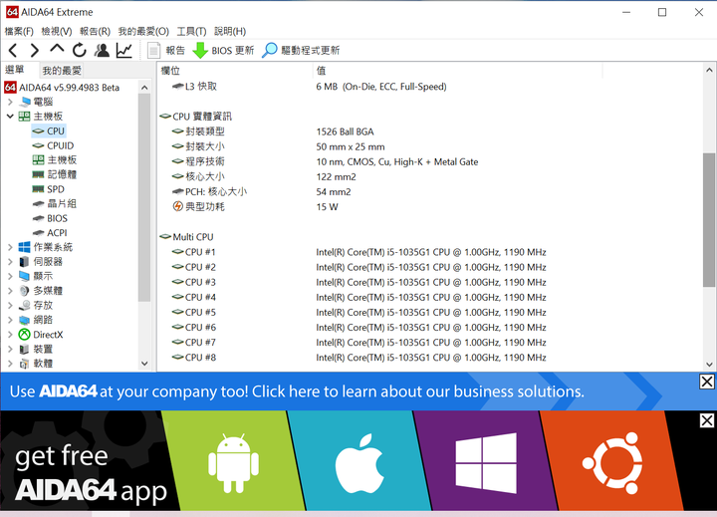This screenshot has width=717, height=517.
Task: Switch to the 選單 tab in sidebar
Action: (15, 70)
